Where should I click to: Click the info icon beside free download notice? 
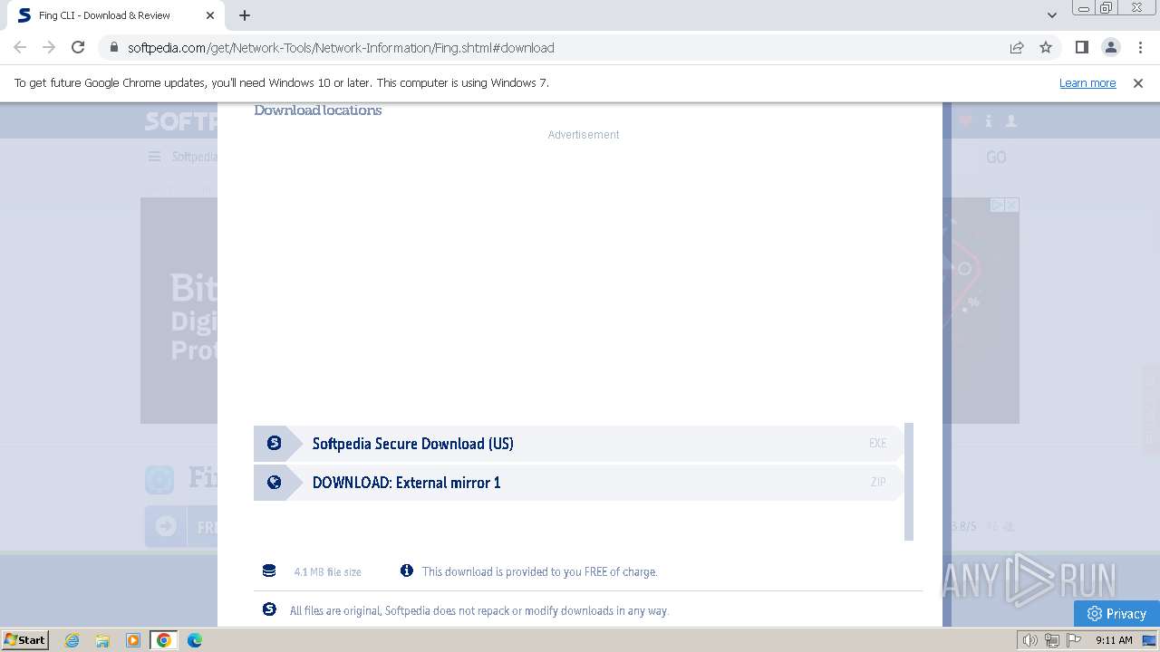[x=407, y=570]
